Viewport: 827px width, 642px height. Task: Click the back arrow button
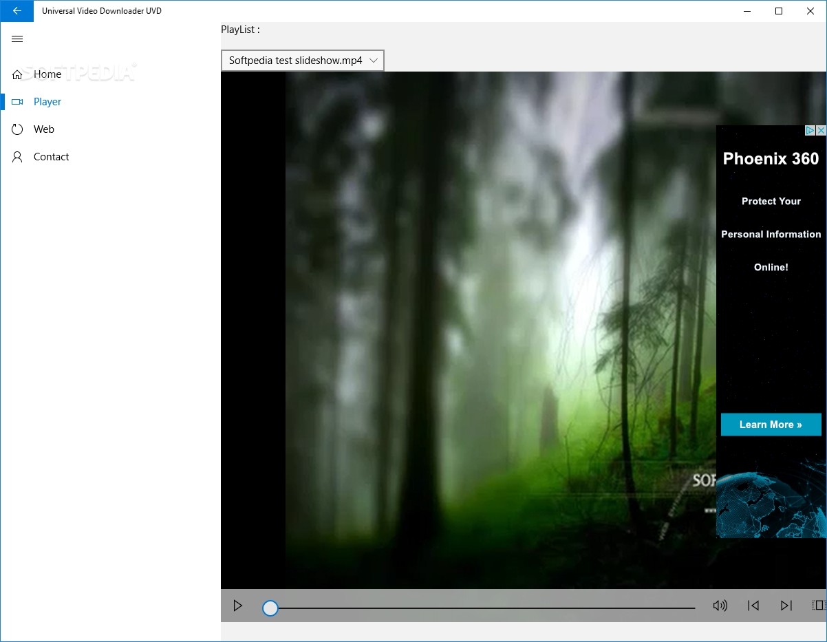tap(17, 11)
